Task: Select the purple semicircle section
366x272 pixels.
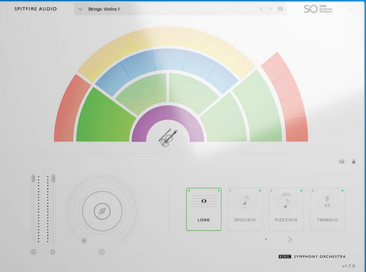Action: (x=168, y=114)
